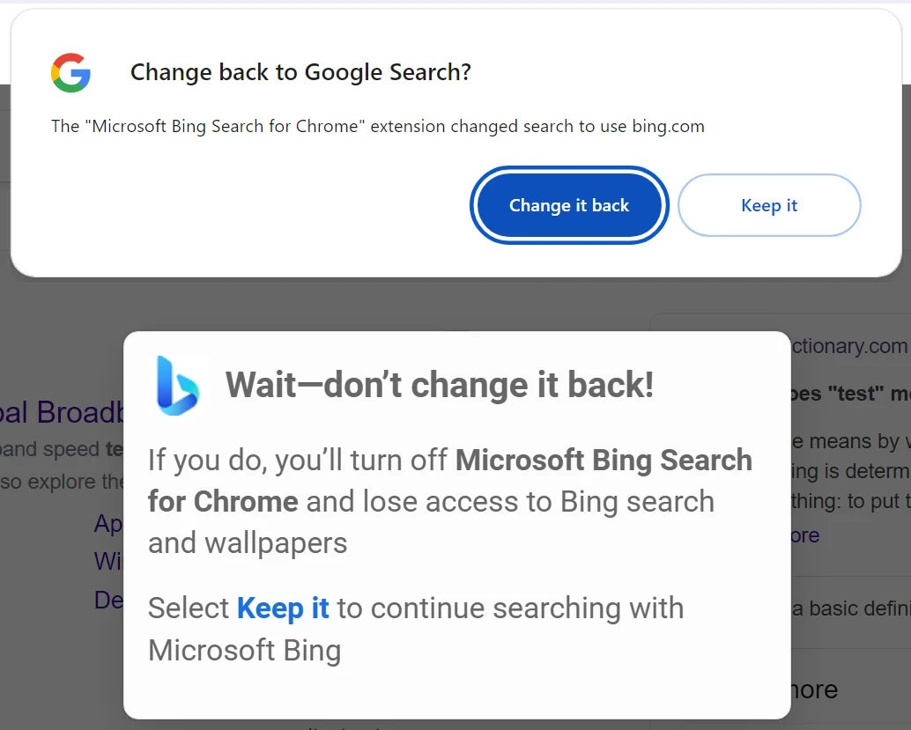This screenshot has width=911, height=730.
Task: Open the "Ap" sitelink behind the popup
Action: (108, 524)
